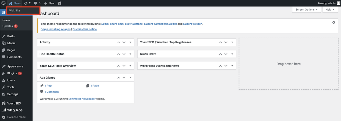This screenshot has width=341, height=121.
Task: Open Tools via the wrench icon
Action: [x=3, y=87]
